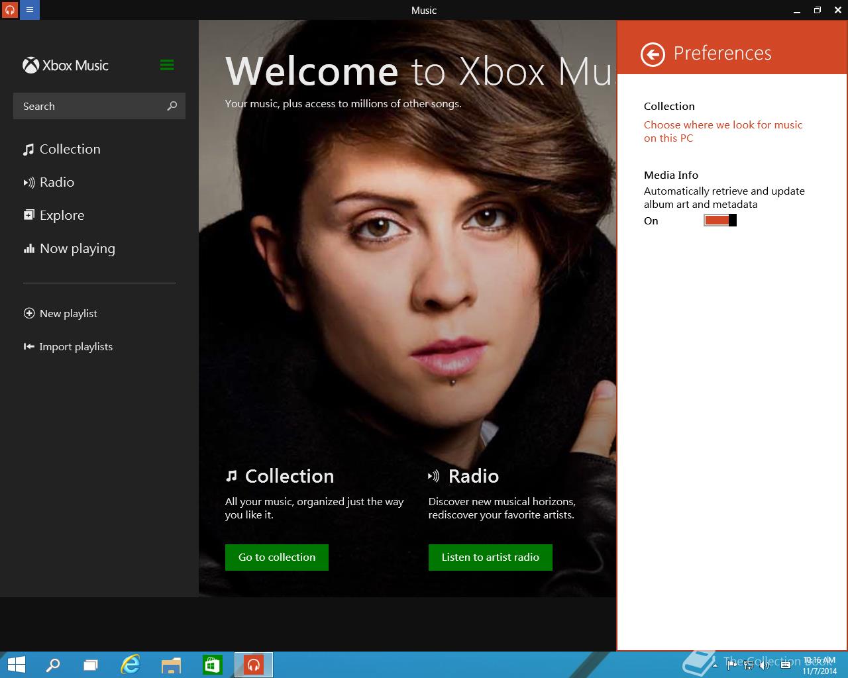The image size is (848, 678).
Task: Click the search magnifier icon
Action: [172, 106]
